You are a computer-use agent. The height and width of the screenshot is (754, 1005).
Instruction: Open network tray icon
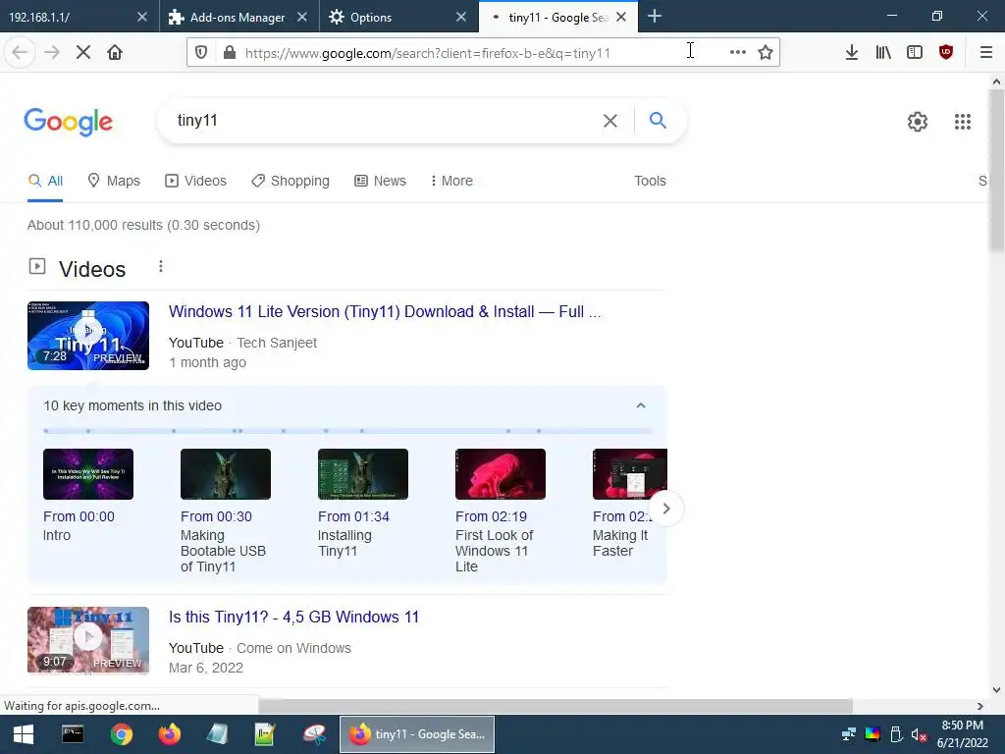pos(849,734)
